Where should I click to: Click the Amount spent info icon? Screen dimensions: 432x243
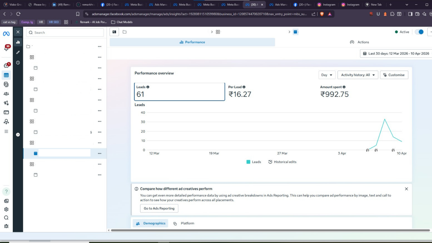[344, 87]
